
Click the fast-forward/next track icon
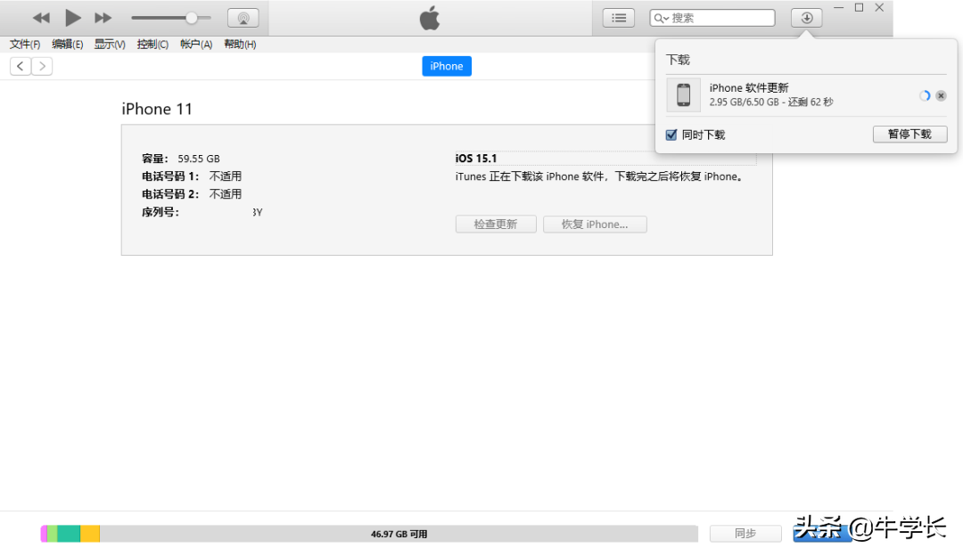point(102,17)
